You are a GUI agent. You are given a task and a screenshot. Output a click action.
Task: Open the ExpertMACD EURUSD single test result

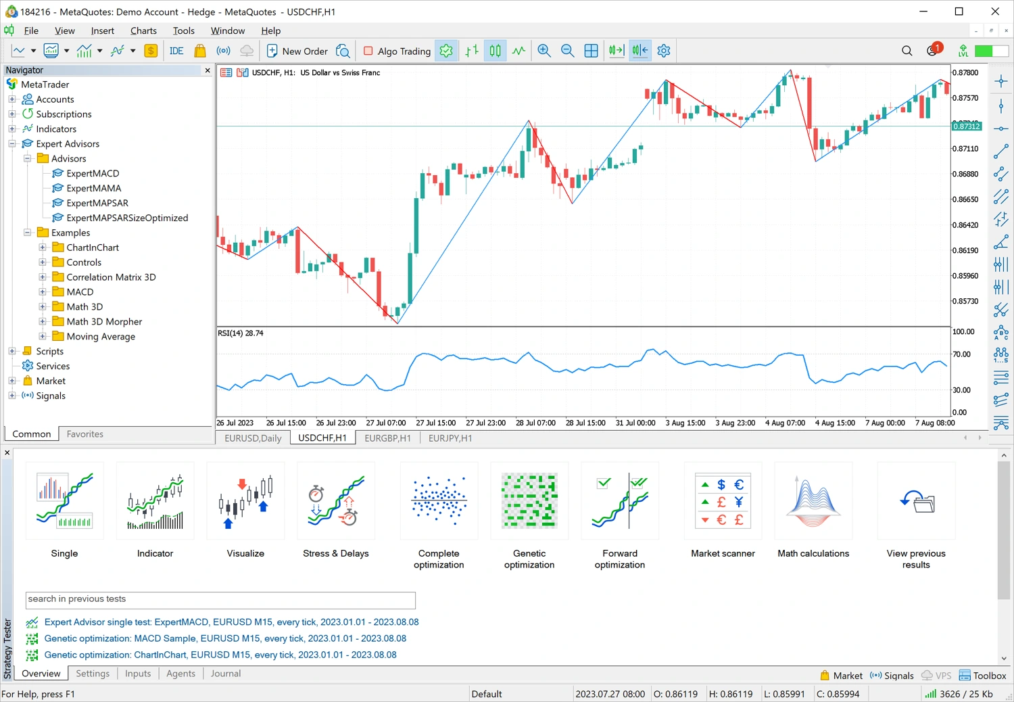tap(231, 622)
